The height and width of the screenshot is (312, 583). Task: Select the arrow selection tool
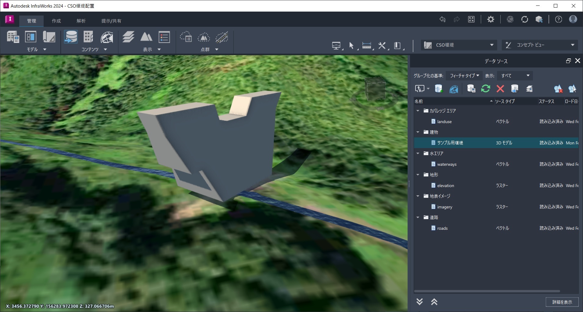(x=351, y=45)
